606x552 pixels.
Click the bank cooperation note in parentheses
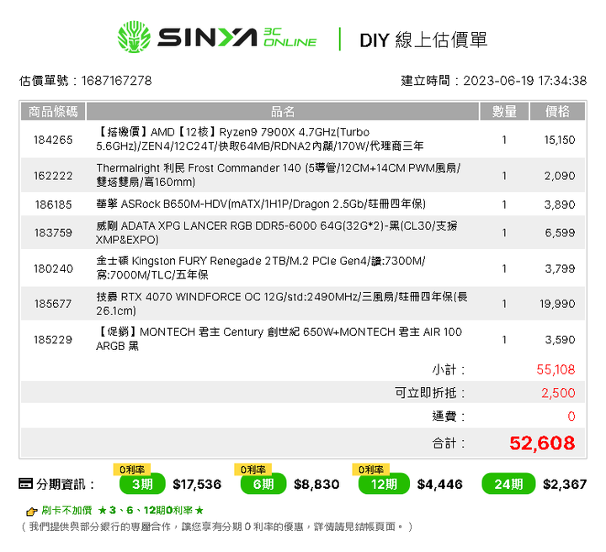coord(217,527)
